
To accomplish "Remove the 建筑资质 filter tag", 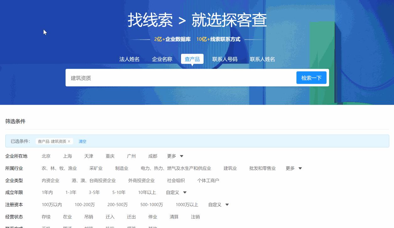I will coord(69,141).
